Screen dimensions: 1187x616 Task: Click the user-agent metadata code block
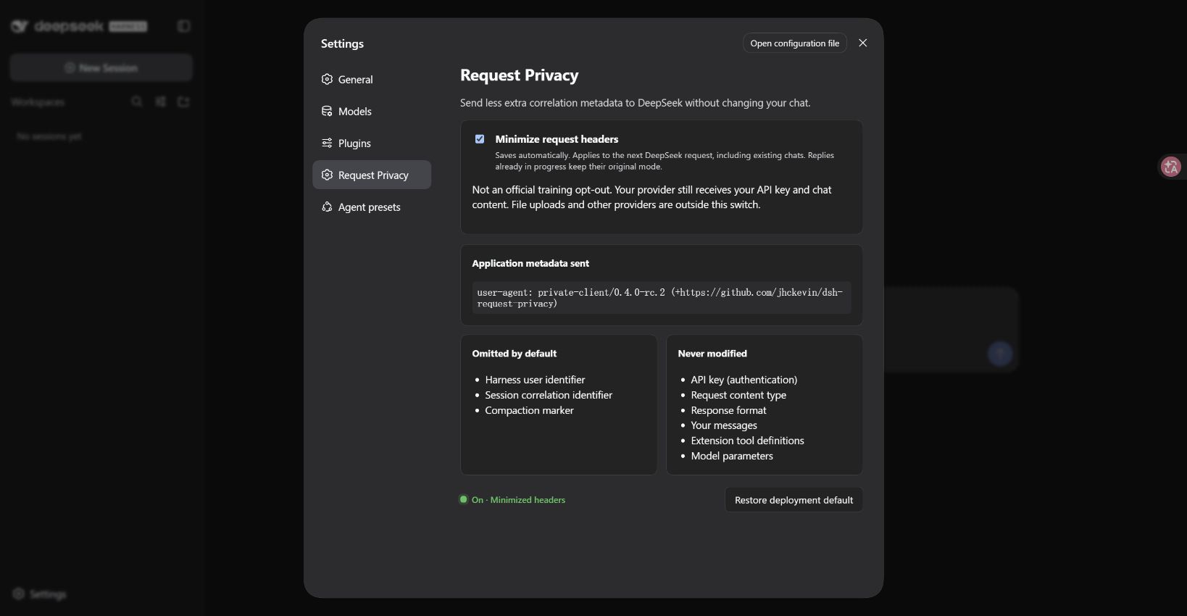click(x=662, y=298)
